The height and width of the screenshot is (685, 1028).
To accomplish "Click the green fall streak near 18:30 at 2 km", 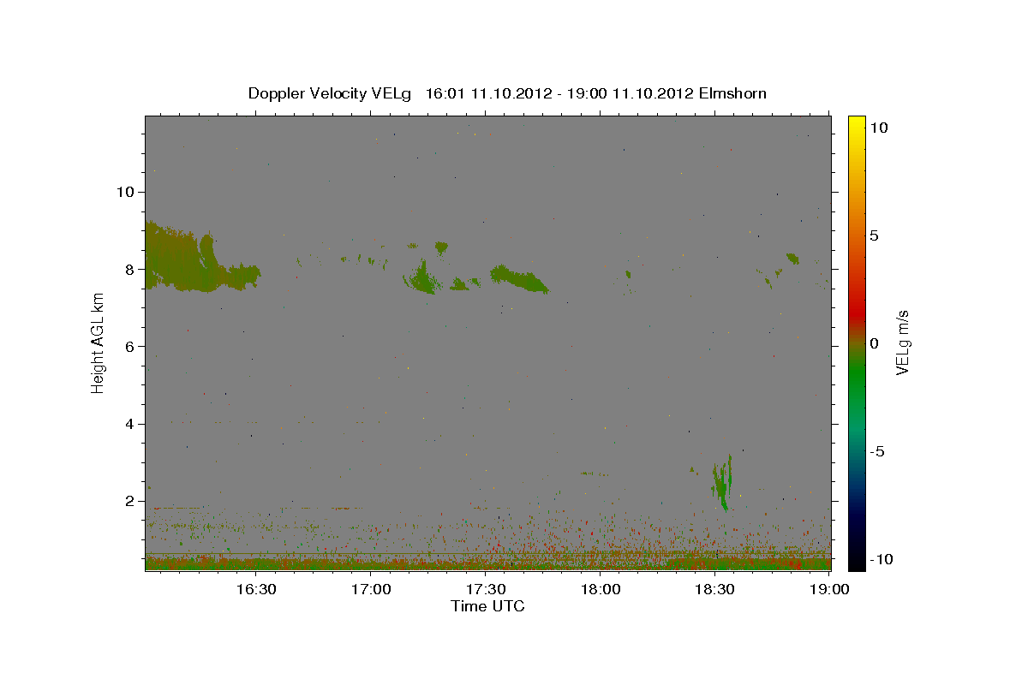I will 723,482.
